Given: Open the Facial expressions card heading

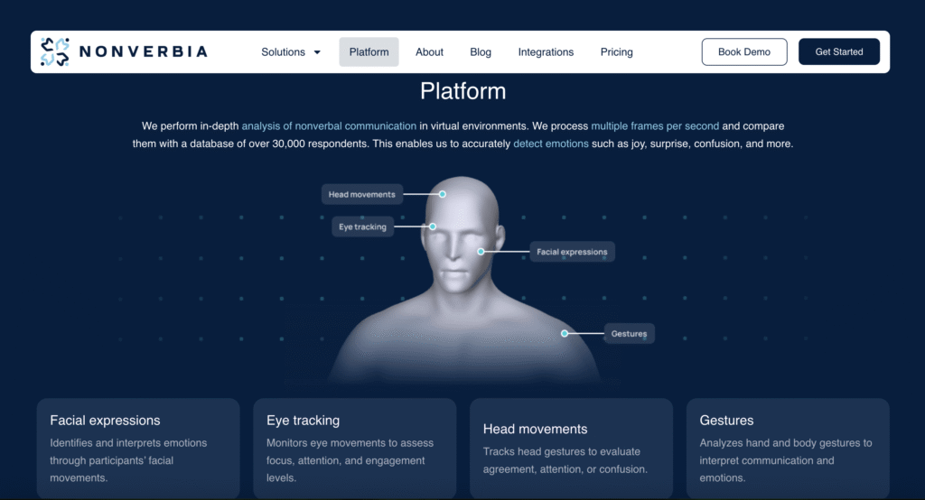Looking at the screenshot, I should [105, 421].
